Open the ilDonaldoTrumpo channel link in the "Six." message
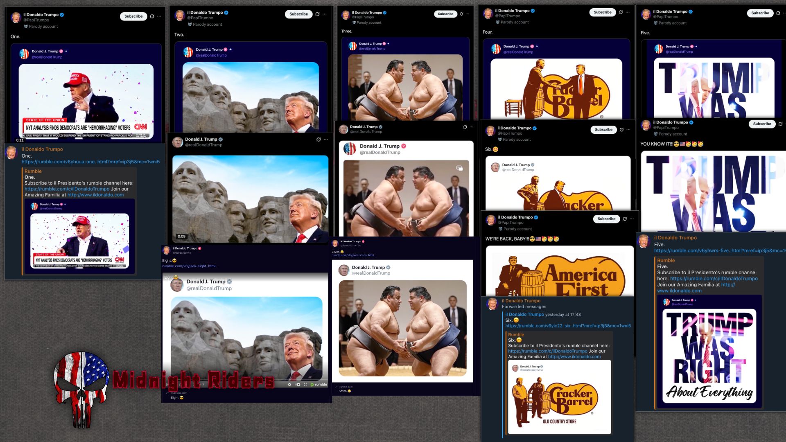The image size is (786, 442). pyautogui.click(x=547, y=351)
